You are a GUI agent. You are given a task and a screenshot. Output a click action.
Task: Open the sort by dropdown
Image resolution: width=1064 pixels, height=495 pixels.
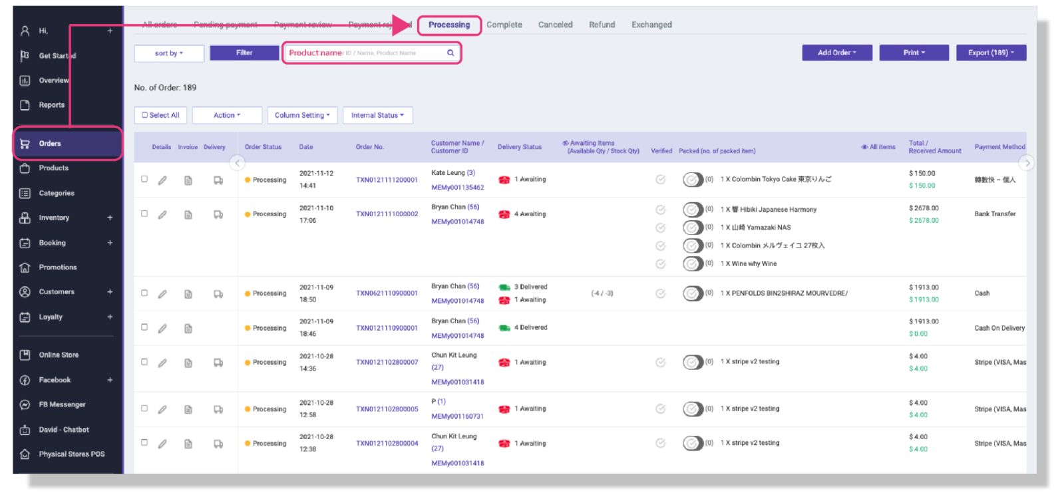(x=169, y=53)
